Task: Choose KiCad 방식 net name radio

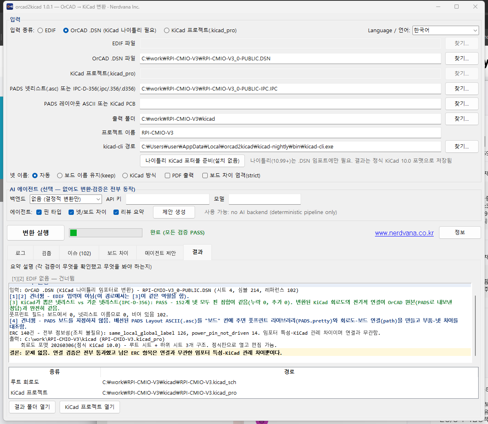Action: (x=125, y=175)
